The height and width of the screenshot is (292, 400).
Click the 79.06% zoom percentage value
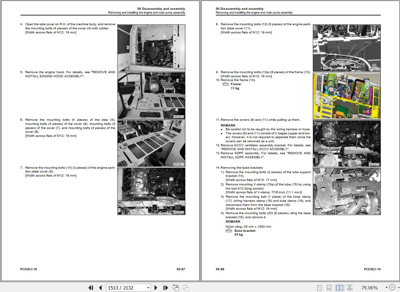(369, 288)
